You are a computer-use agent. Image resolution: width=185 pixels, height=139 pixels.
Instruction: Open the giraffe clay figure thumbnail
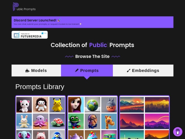pyautogui.click(x=109, y=121)
